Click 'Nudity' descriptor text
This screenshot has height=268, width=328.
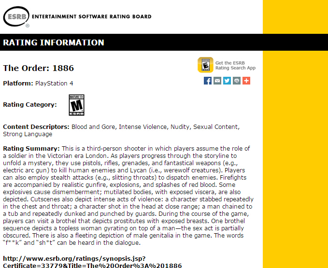pyautogui.click(x=180, y=127)
